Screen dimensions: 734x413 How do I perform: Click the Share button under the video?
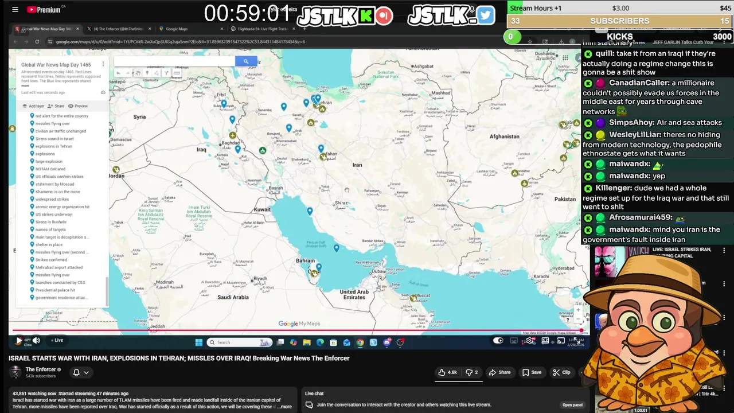pyautogui.click(x=499, y=372)
